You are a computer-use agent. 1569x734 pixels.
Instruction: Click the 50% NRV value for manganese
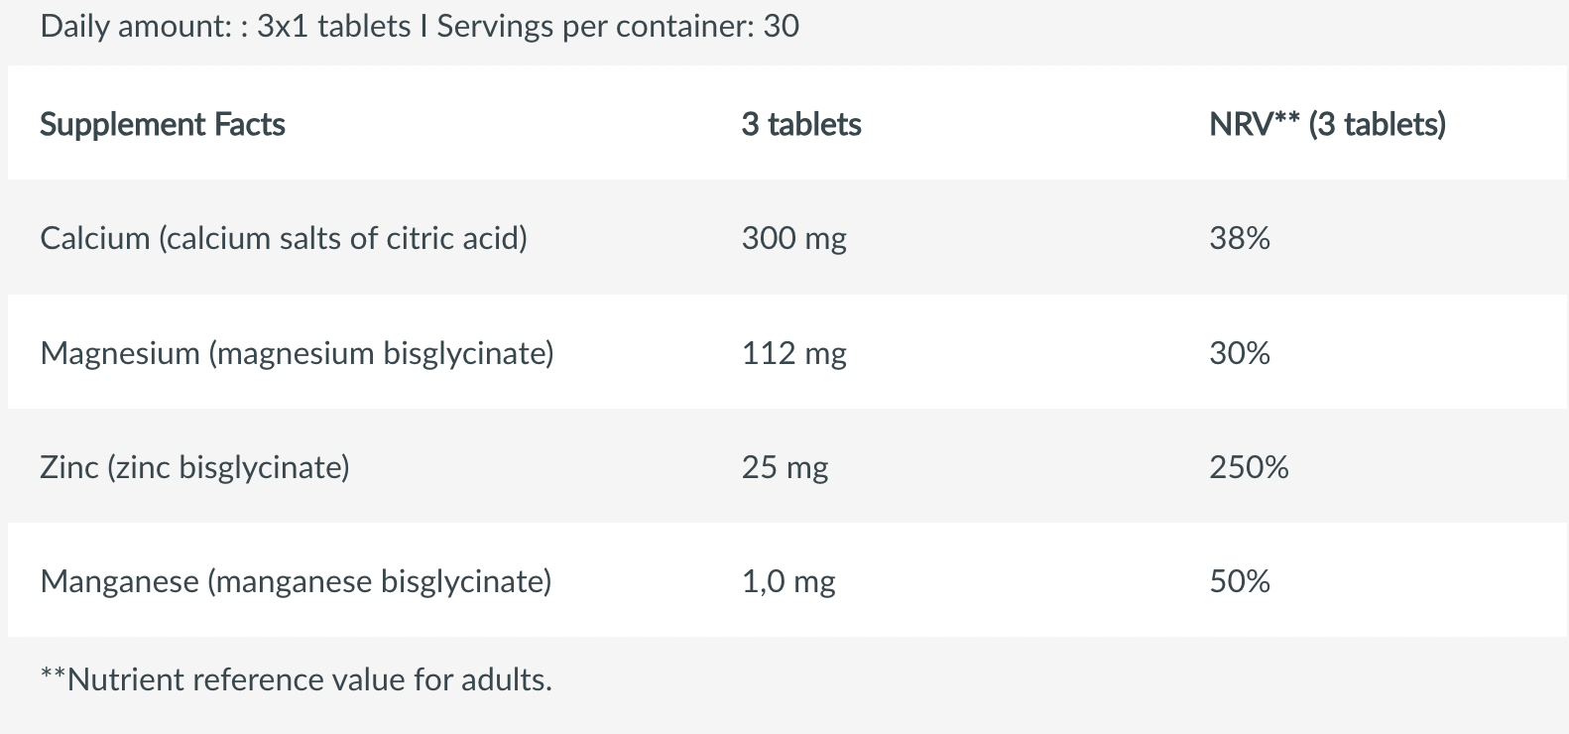(1240, 581)
